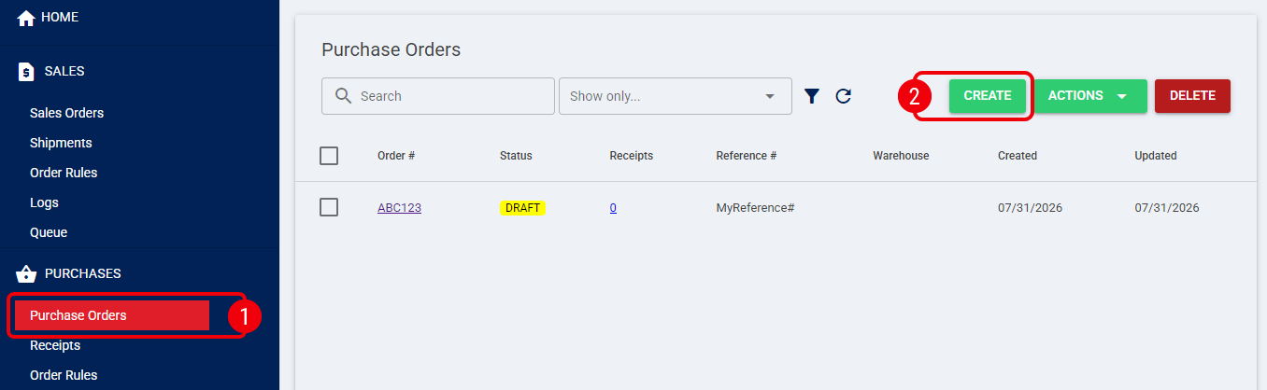Open the receipts count 0 link
The image size is (1267, 390).
coord(613,208)
